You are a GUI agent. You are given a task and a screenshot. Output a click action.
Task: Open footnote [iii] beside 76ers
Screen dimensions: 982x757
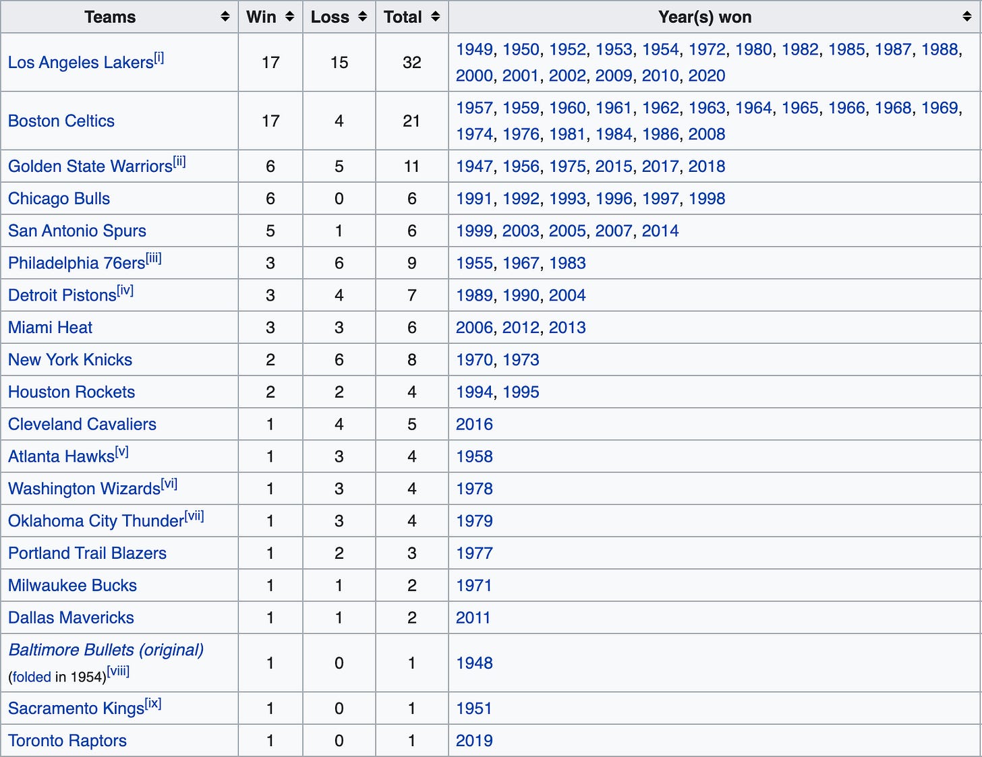pyautogui.click(x=154, y=258)
